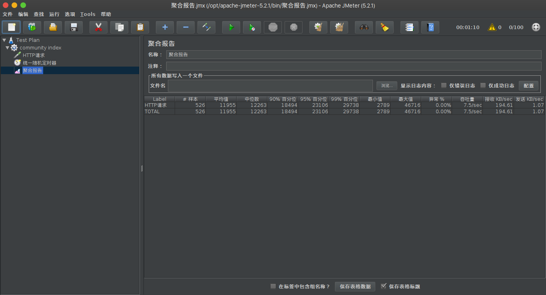Toggle 仅错误日志 checkbox
This screenshot has width=546, height=295.
(x=444, y=85)
